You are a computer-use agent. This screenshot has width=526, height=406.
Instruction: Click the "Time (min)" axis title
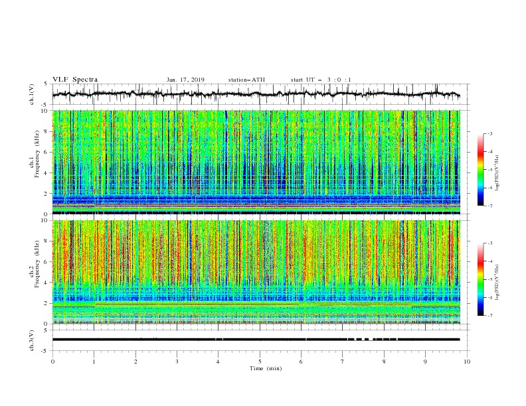(266, 368)
